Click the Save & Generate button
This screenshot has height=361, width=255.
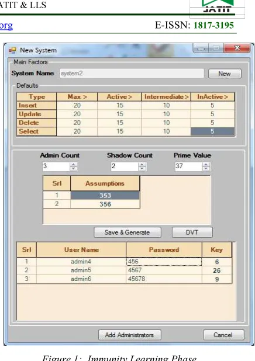127,232
